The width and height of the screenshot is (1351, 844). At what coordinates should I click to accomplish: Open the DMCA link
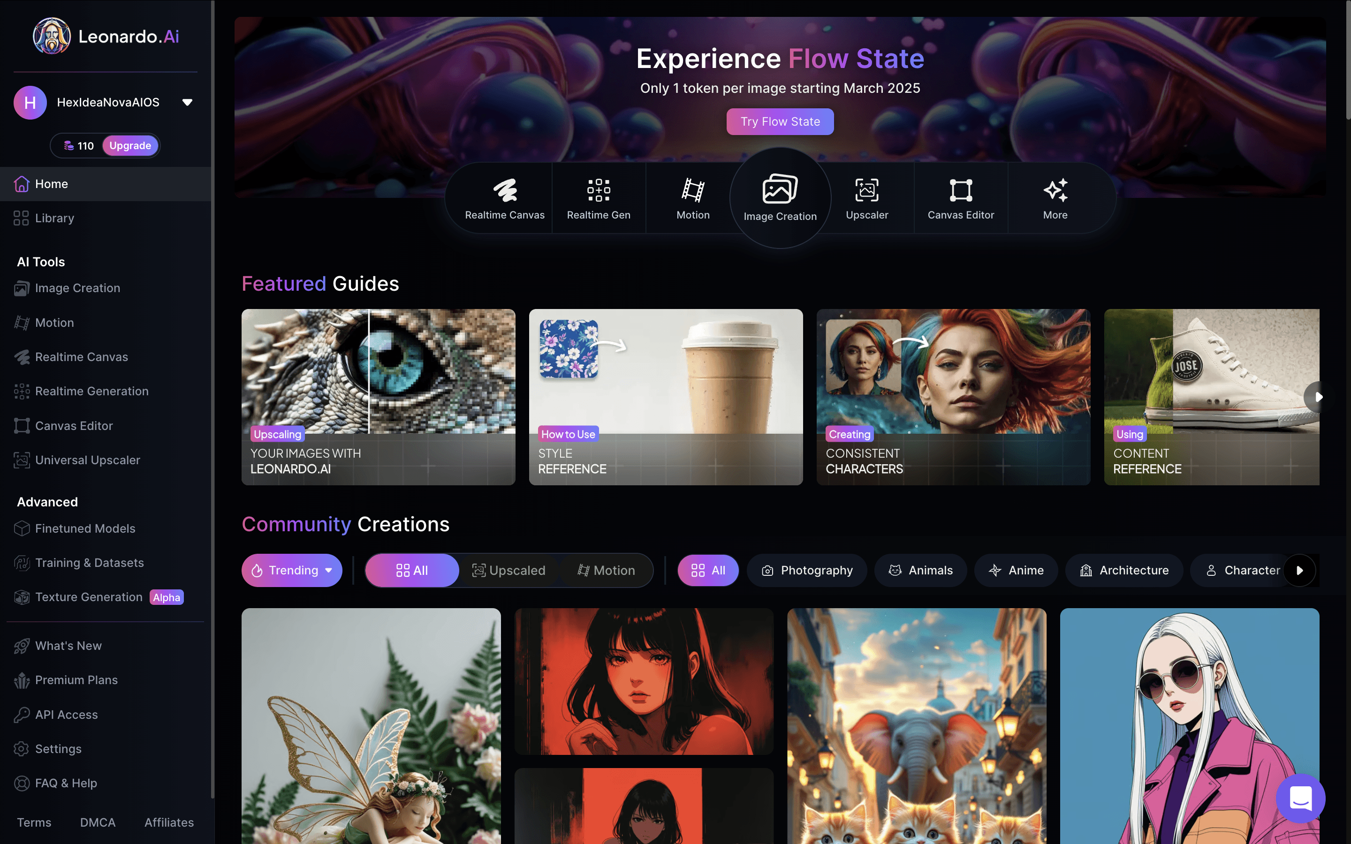(x=98, y=822)
